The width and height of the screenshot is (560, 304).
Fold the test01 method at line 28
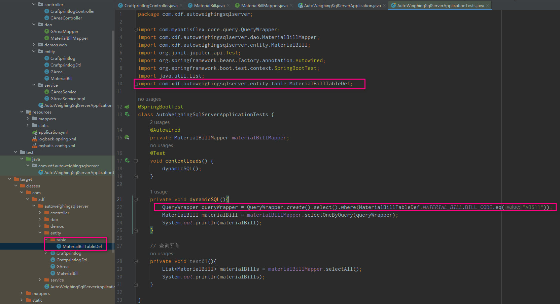(x=136, y=261)
